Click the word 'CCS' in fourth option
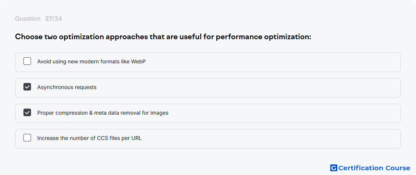Viewport: 416px width, 175px height. pos(103,138)
